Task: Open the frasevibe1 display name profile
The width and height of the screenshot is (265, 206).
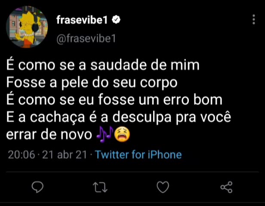Action: coord(82,20)
